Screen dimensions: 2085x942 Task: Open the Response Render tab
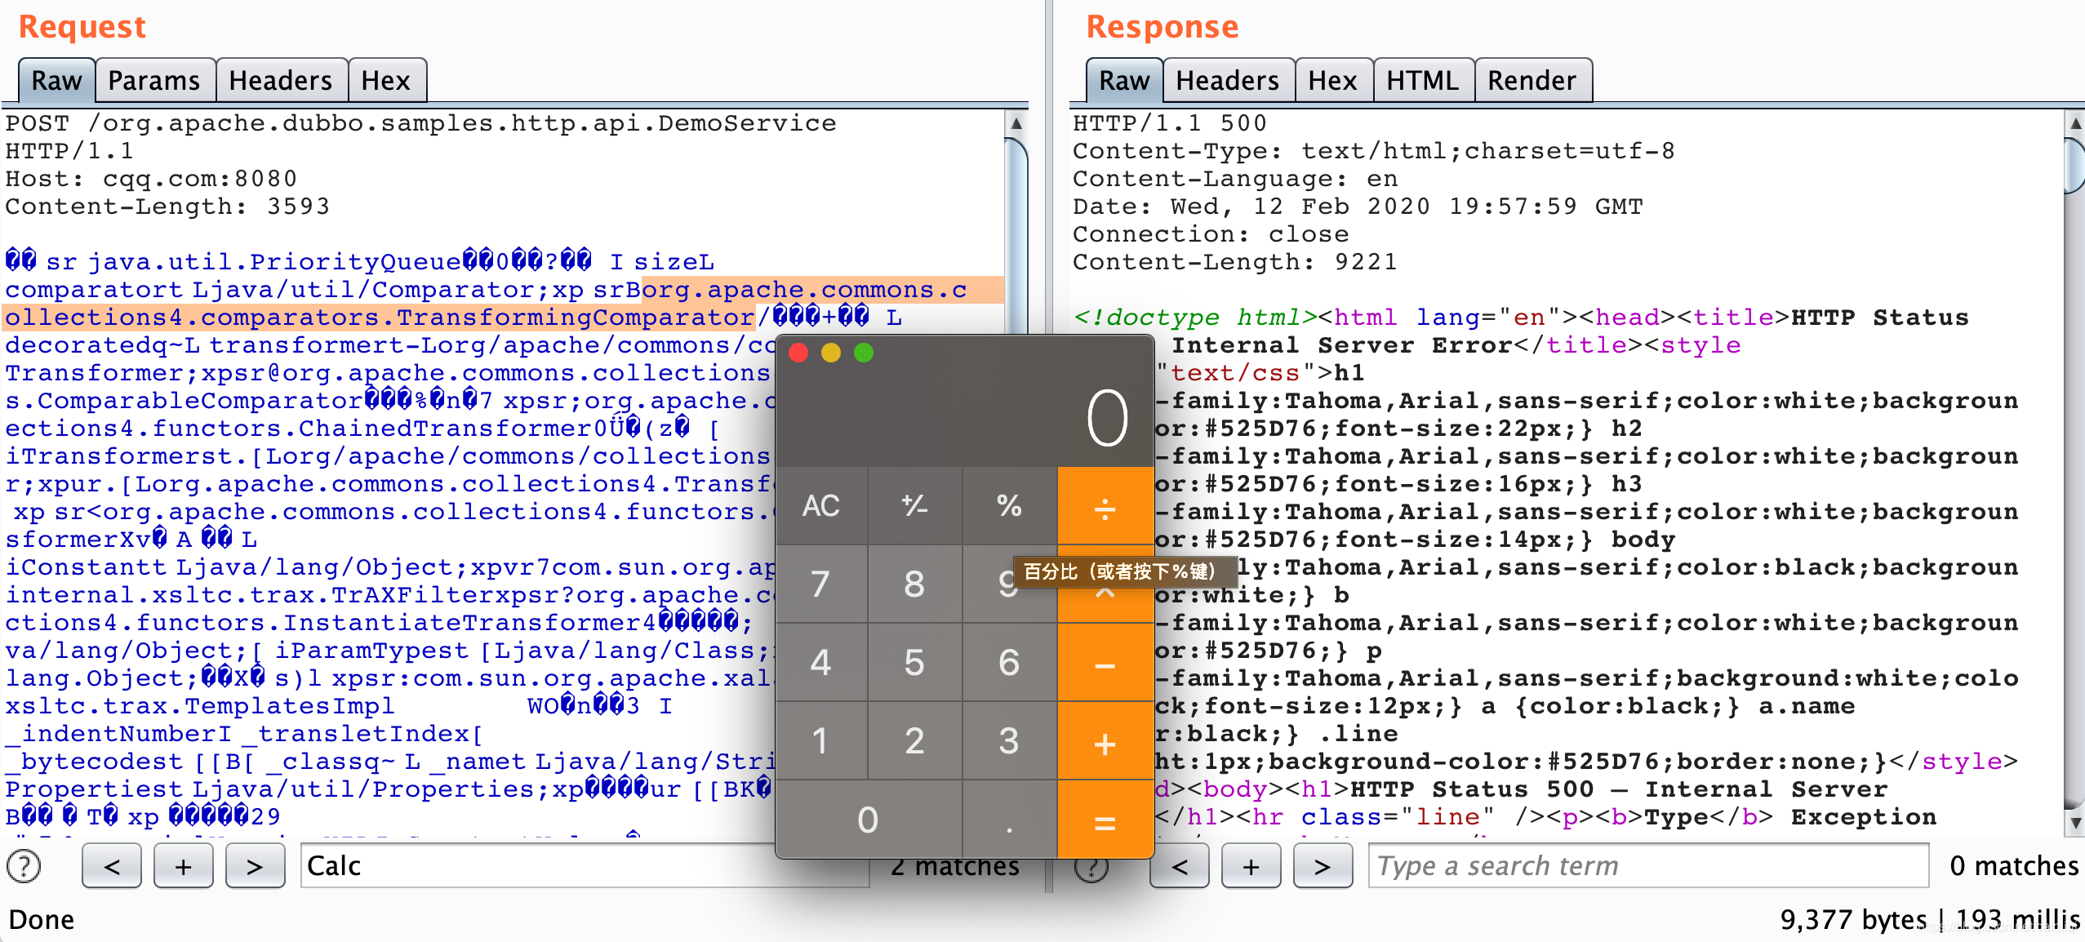[x=1532, y=80]
